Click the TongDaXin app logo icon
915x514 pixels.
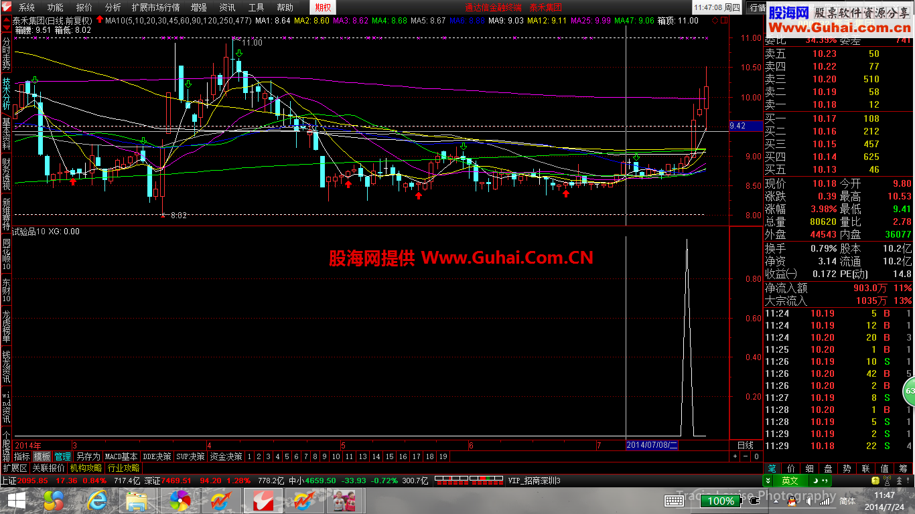pos(6,7)
